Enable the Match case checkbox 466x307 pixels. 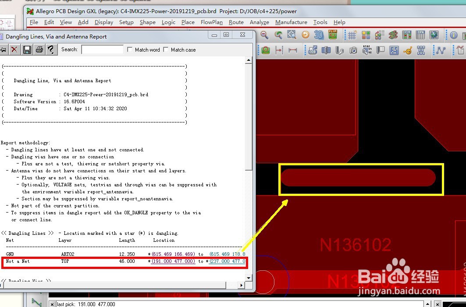pos(166,49)
